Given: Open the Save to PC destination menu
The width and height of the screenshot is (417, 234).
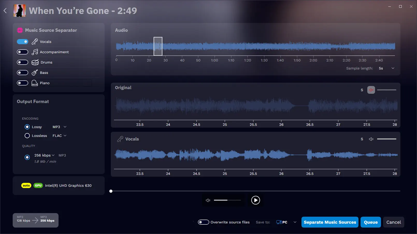Looking at the screenshot, I should (x=295, y=222).
